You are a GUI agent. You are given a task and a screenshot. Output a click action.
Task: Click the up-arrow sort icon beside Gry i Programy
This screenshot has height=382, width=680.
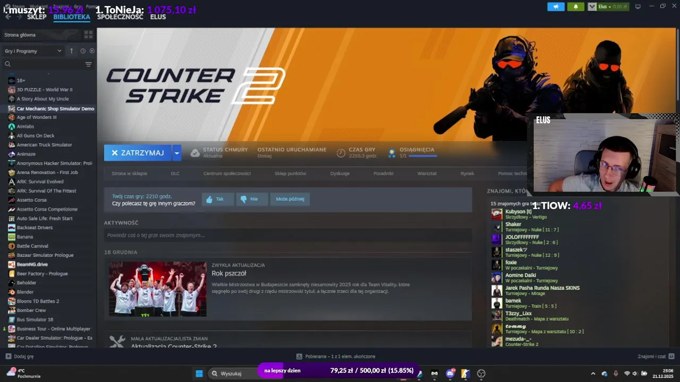[71, 51]
